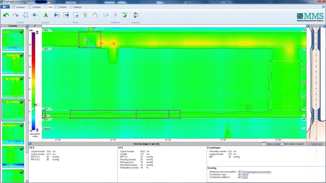Toggle checkmark on second event thumbnail
The width and height of the screenshot is (326, 183).
click(x=21, y=55)
